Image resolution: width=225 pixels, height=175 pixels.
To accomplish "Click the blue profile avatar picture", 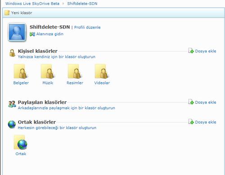I will pyautogui.click(x=17, y=32).
